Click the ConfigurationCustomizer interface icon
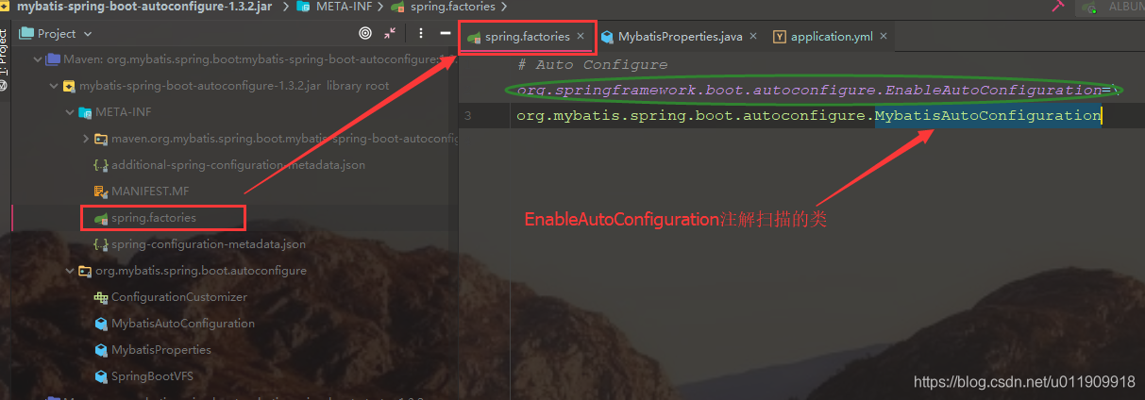The height and width of the screenshot is (400, 1145). point(101,297)
